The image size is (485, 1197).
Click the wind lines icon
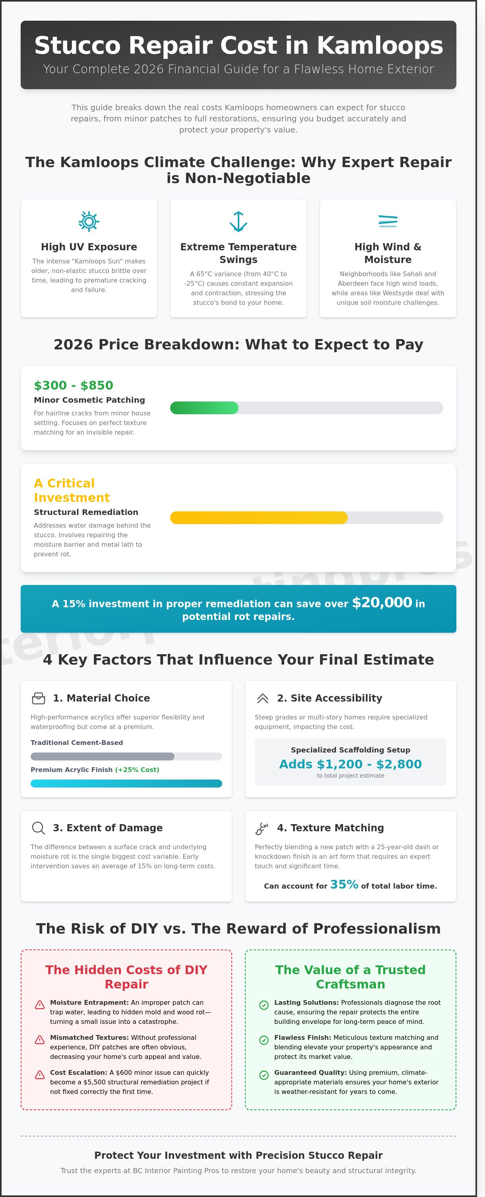388,221
